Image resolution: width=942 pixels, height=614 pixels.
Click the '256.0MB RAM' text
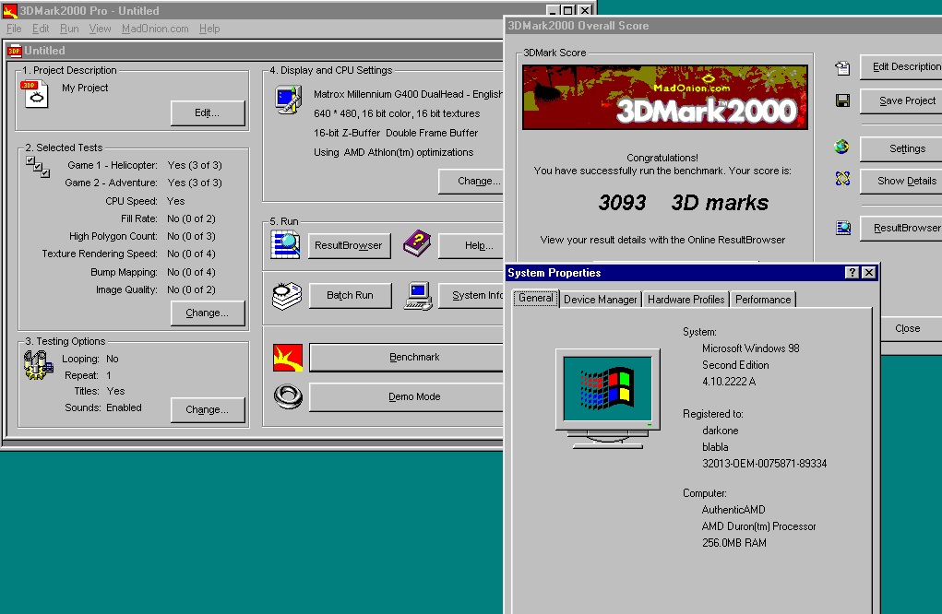pos(734,543)
